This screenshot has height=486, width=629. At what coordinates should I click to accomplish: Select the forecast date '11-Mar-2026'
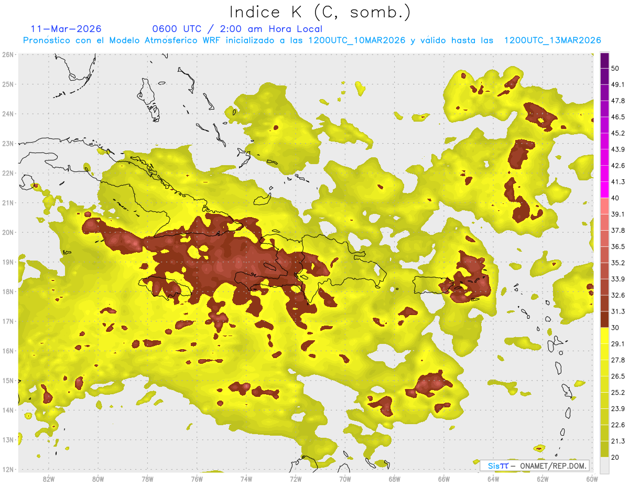66,29
